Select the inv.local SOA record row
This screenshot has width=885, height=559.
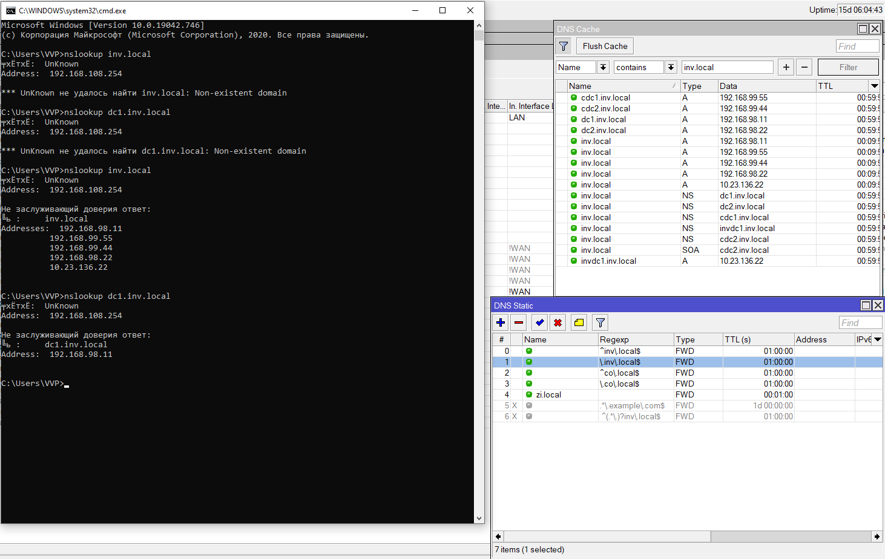point(717,250)
